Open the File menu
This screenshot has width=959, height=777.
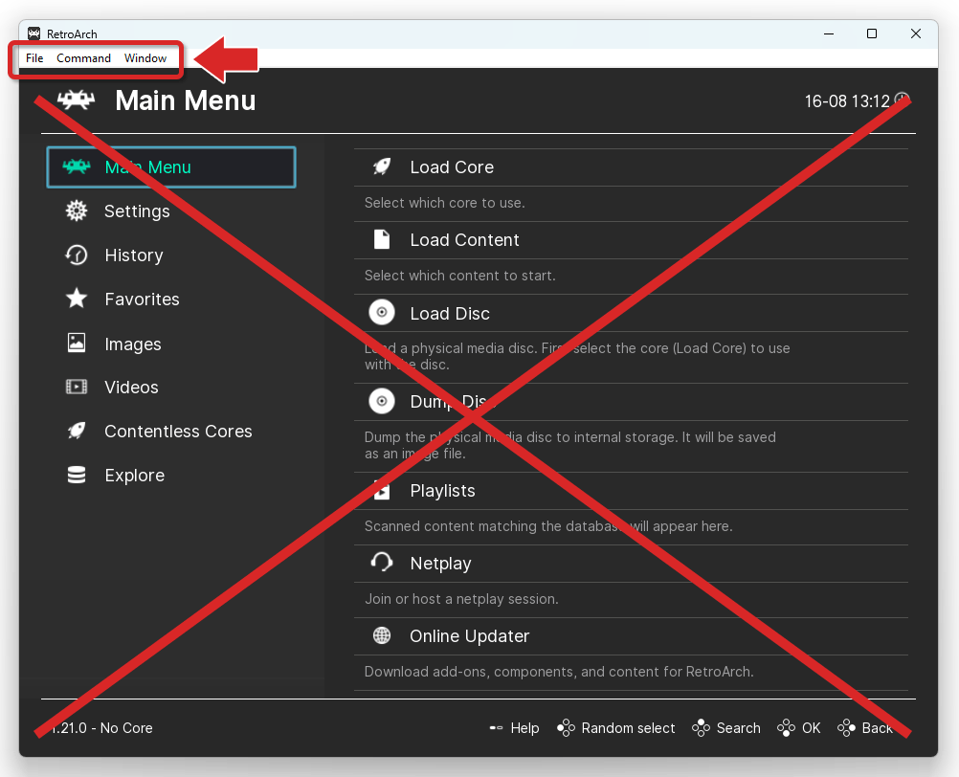point(34,58)
